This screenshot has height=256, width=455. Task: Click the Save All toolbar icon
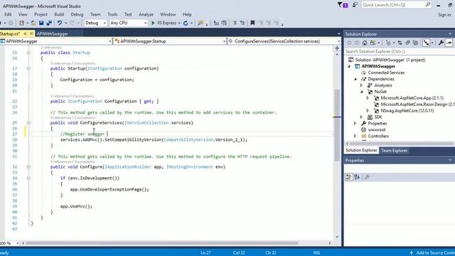point(49,23)
